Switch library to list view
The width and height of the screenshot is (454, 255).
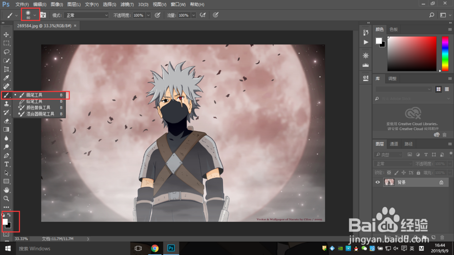(x=447, y=89)
